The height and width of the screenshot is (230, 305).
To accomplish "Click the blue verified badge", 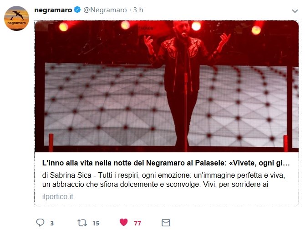I will coord(77,10).
